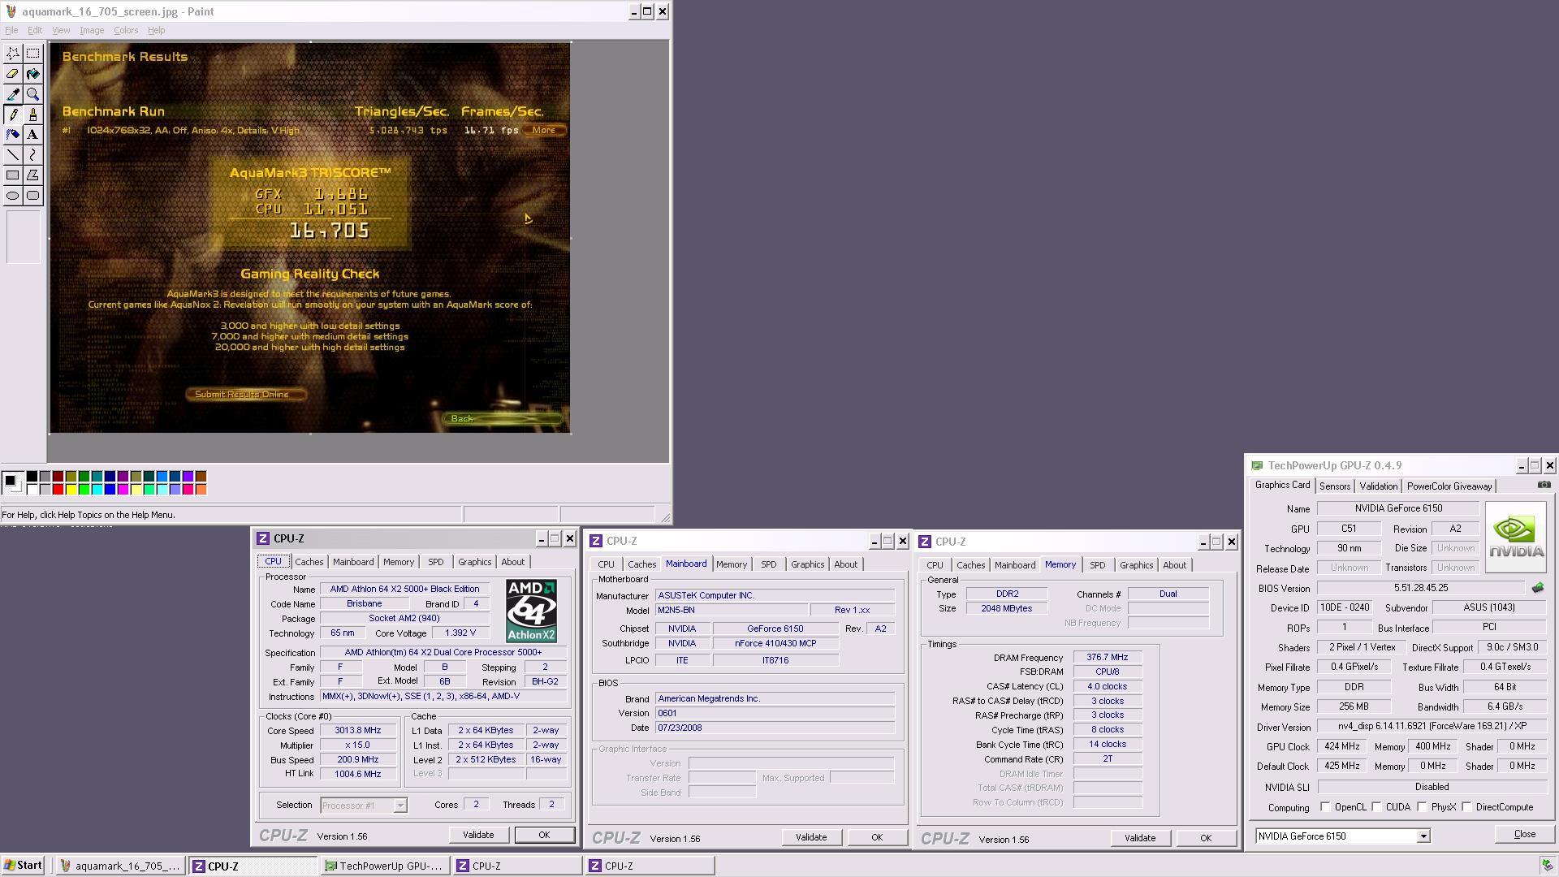Pick the black color swatch in the palette
This screenshot has width=1559, height=877.
[32, 477]
